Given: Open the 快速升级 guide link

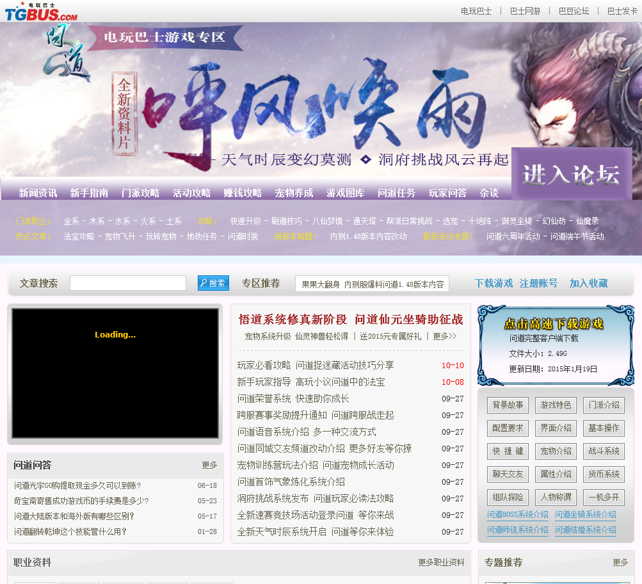Looking at the screenshot, I should [x=245, y=221].
